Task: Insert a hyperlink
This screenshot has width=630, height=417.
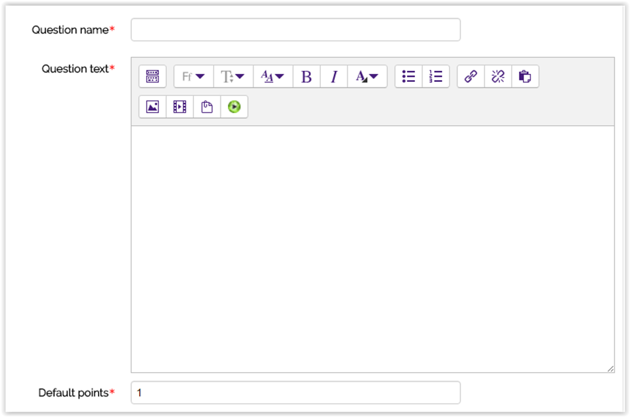Action: pos(470,76)
